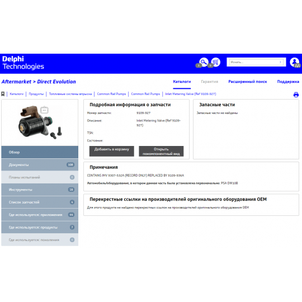Image resolution: width=302 pixels, height=302 pixels.
Task: Open the Планы испытаний sidebar item
Action: 40,177
